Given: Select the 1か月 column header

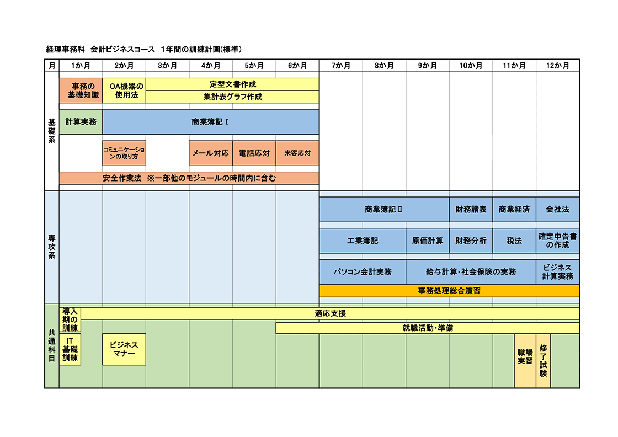Looking at the screenshot, I should [81, 66].
